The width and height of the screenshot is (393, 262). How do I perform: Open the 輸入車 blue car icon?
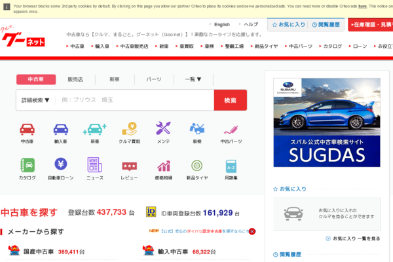click(x=61, y=129)
